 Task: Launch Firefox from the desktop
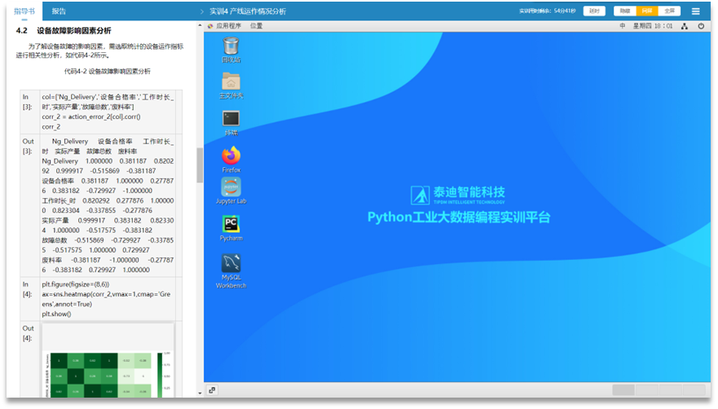tap(231, 160)
